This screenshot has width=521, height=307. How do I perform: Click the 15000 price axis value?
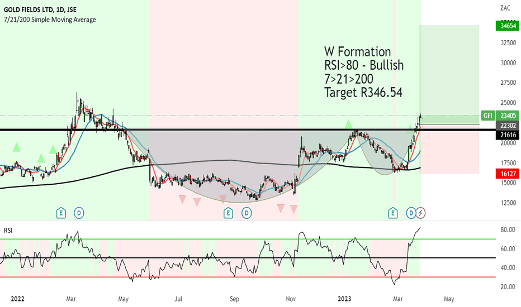pyautogui.click(x=508, y=183)
